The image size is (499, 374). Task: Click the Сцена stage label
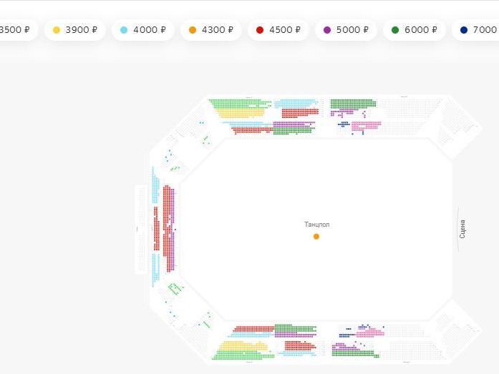pos(462,229)
